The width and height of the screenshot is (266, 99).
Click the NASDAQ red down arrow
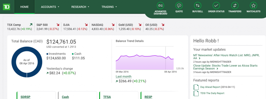[x=113, y=25]
